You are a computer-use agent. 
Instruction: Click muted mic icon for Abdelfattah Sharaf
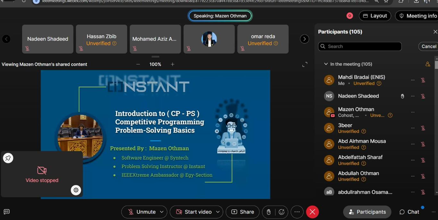click(423, 160)
